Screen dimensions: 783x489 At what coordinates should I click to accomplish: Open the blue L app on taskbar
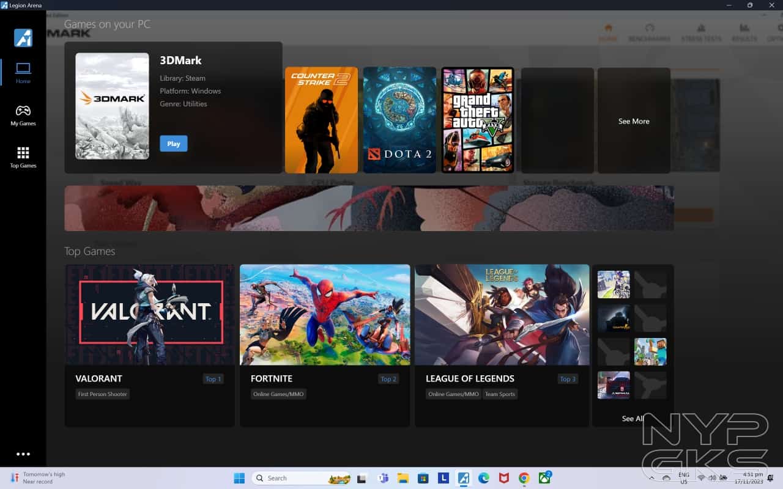[x=443, y=478]
